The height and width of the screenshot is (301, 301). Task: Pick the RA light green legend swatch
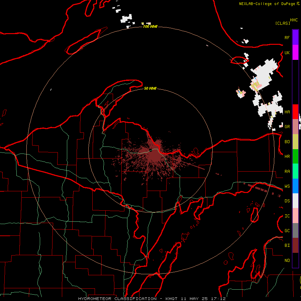[x=295, y=171]
